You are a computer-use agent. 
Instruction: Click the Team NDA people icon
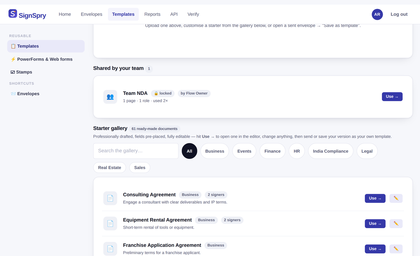pyautogui.click(x=110, y=97)
